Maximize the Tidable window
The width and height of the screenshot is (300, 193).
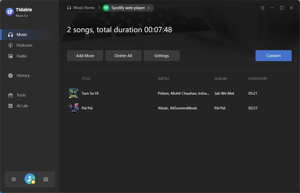[x=282, y=8]
